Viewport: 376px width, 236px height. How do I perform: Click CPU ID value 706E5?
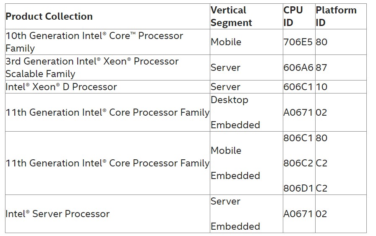pyautogui.click(x=298, y=42)
